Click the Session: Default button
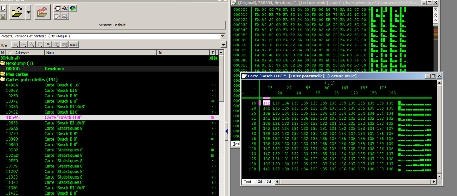The image size is (457, 196). [x=112, y=25]
